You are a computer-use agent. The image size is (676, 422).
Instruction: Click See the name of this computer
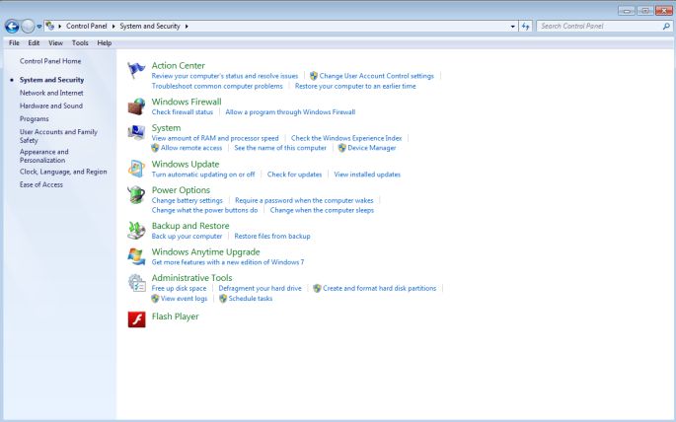click(x=280, y=148)
